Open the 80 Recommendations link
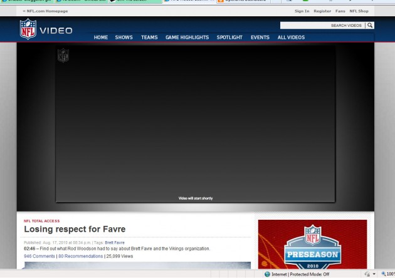395x278 pixels. pos(81,256)
